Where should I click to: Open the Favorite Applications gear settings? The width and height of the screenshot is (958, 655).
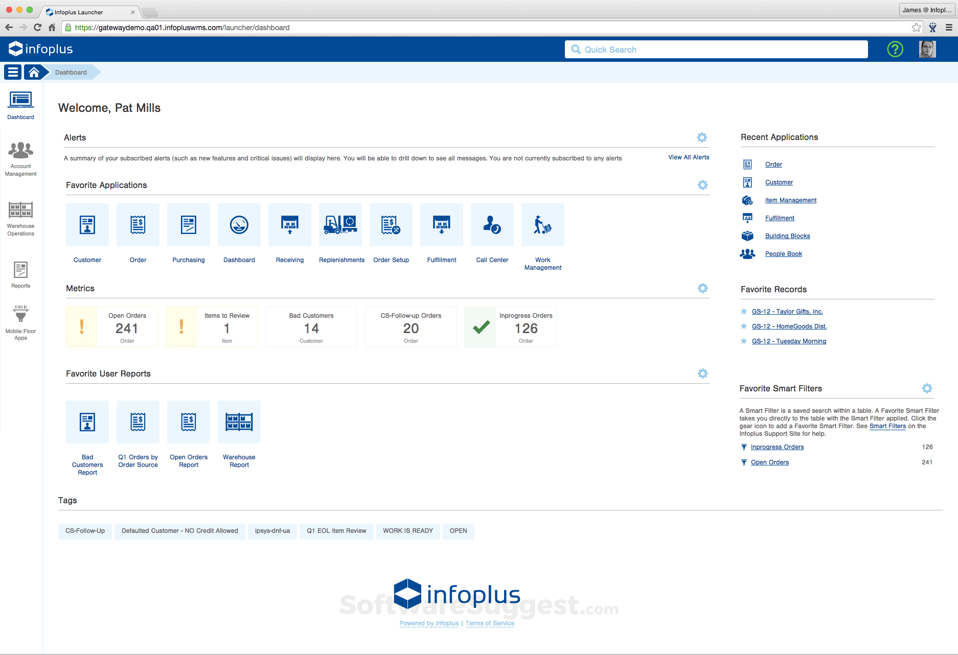pos(702,185)
